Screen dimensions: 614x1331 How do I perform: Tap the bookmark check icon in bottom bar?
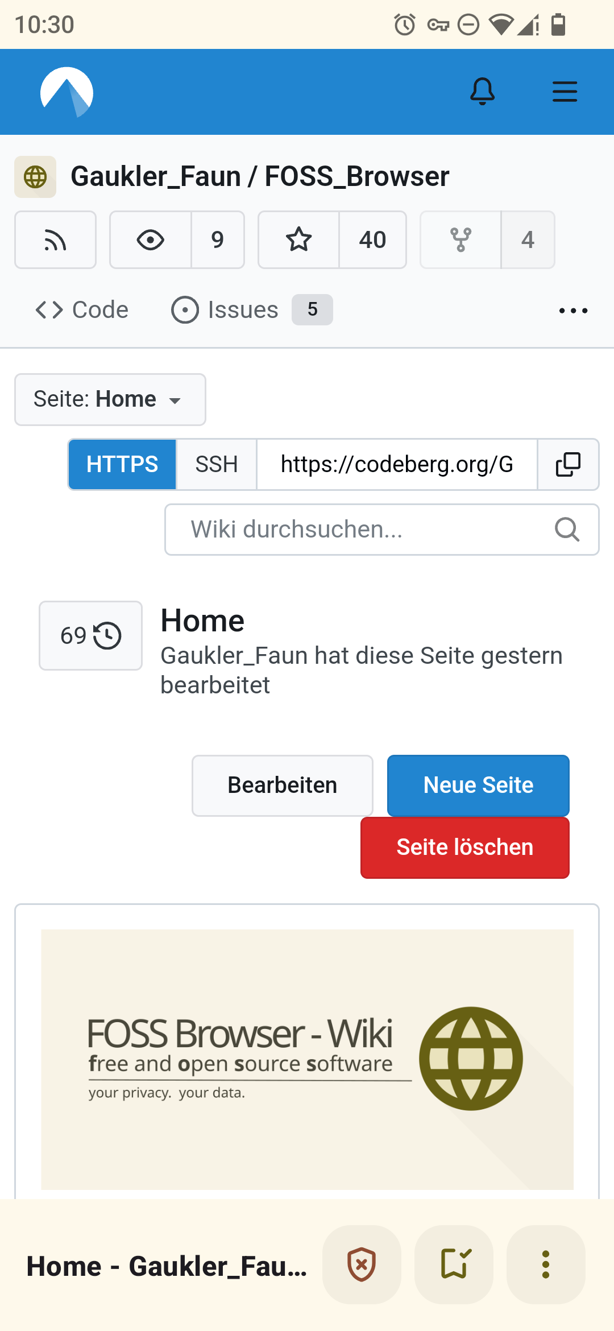[x=454, y=1264]
